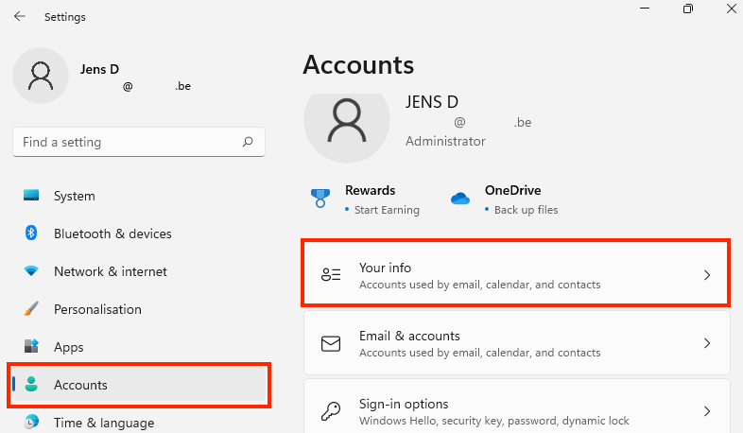
Task: Click the Network wifi icon
Action: 31,271
